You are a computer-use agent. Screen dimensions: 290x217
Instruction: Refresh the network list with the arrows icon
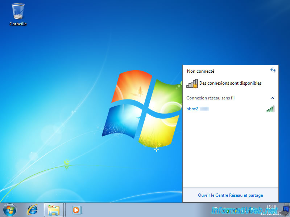pos(273,70)
